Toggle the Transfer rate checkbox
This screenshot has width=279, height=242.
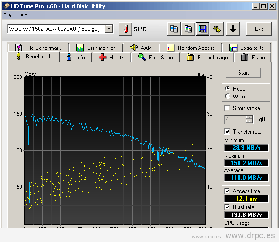[227, 131]
